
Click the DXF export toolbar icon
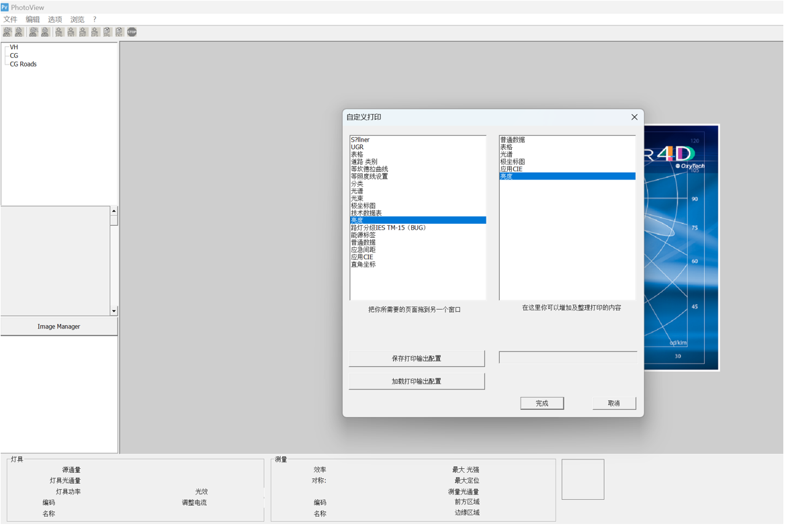[x=83, y=32]
